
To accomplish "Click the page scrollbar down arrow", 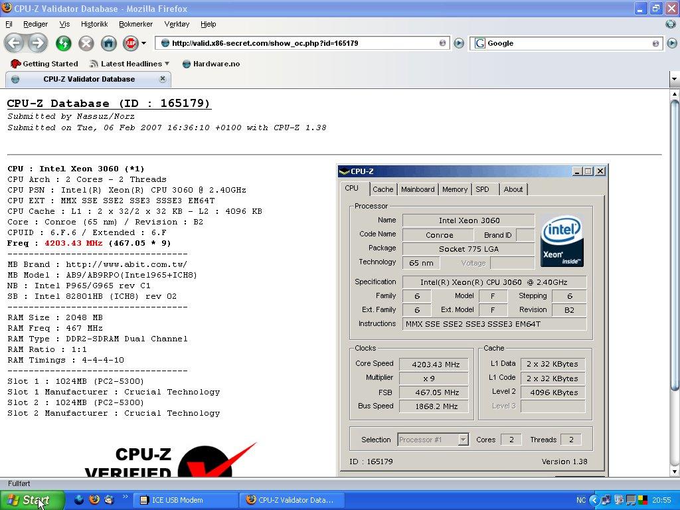I will coord(675,471).
